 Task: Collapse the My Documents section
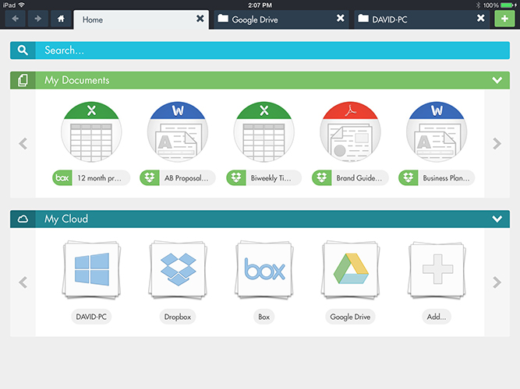[497, 80]
